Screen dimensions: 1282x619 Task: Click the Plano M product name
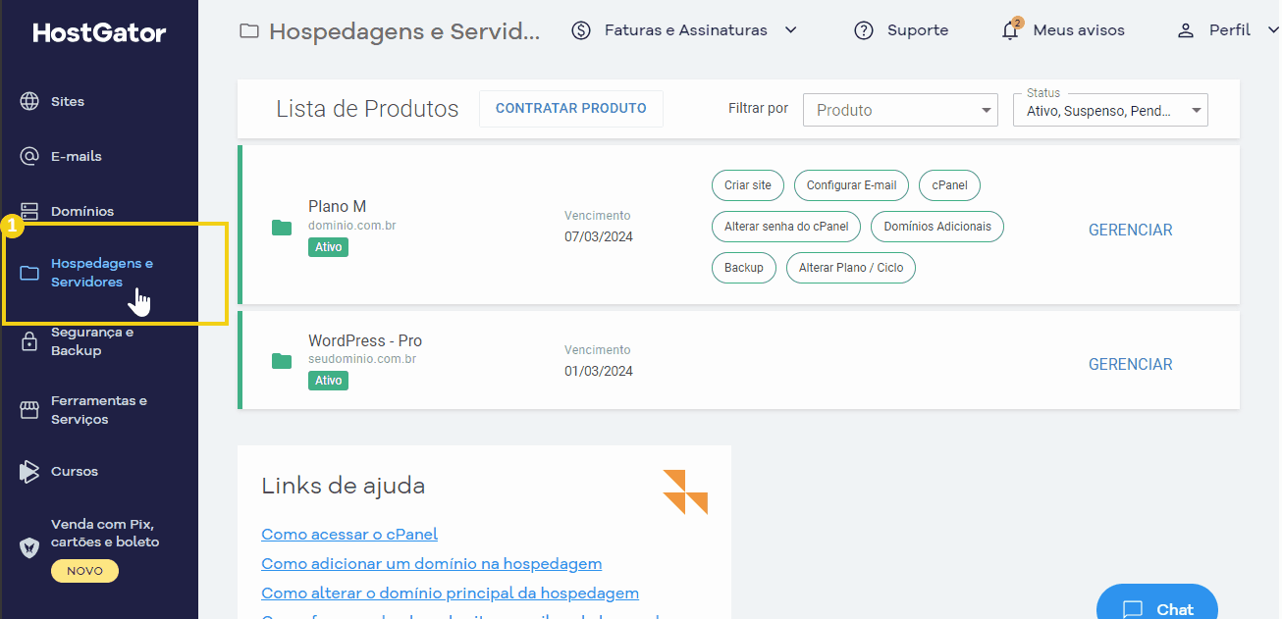coord(337,207)
